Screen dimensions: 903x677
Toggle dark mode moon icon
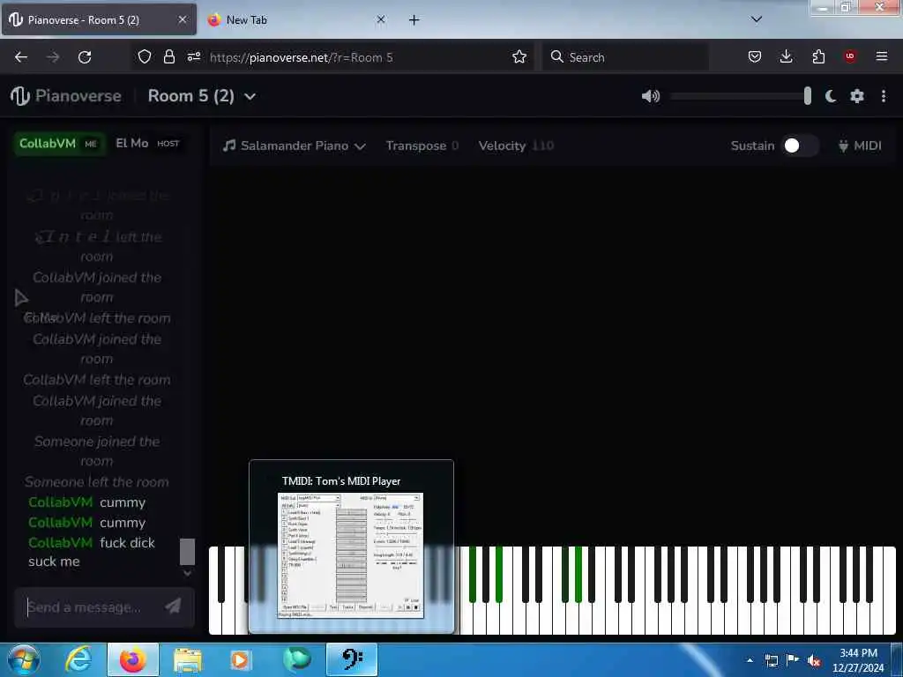[831, 96]
